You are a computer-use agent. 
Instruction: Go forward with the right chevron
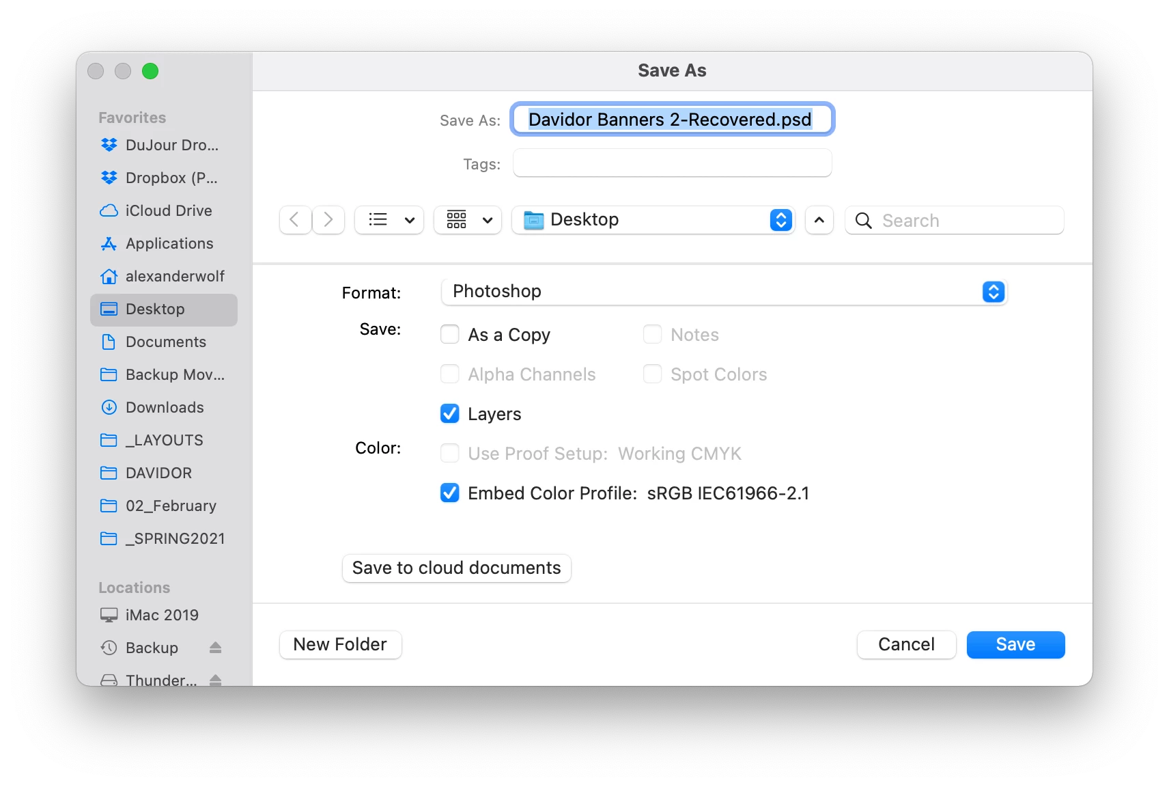point(328,220)
